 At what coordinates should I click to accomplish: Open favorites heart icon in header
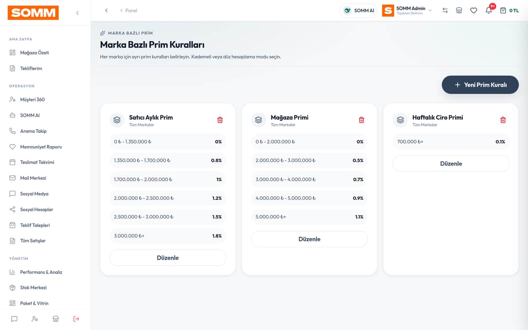coord(473,10)
